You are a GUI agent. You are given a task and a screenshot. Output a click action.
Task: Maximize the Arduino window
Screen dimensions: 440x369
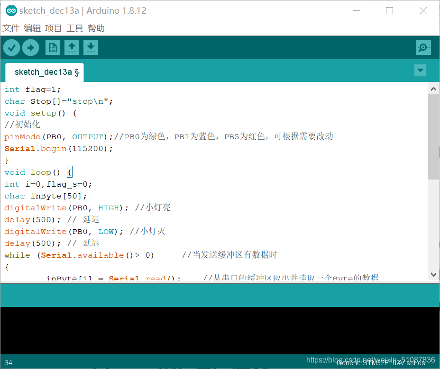389,10
